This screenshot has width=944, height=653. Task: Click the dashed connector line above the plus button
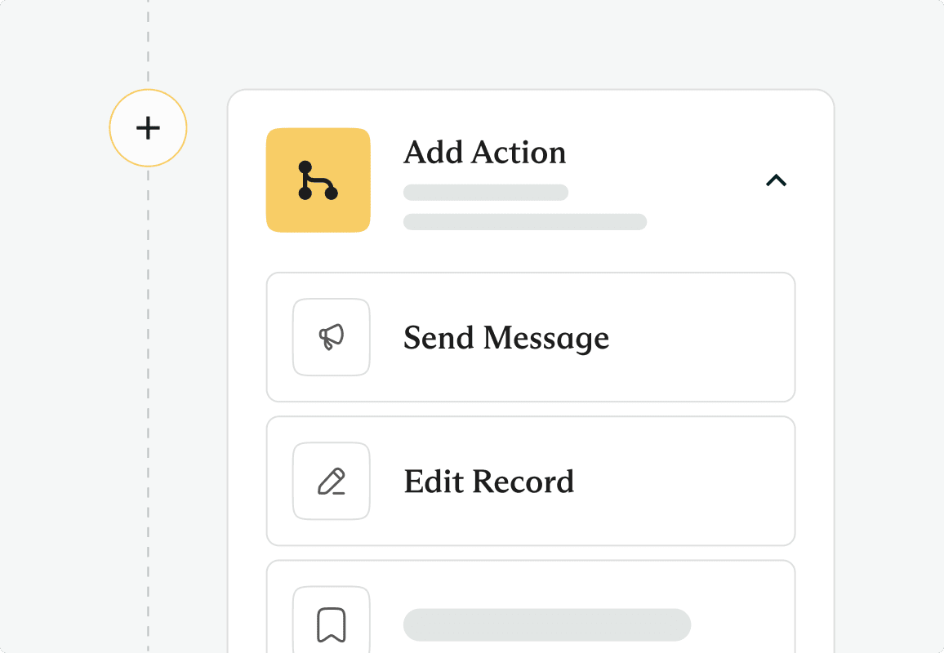click(148, 43)
